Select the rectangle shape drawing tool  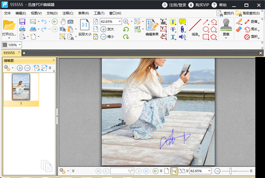(206, 37)
